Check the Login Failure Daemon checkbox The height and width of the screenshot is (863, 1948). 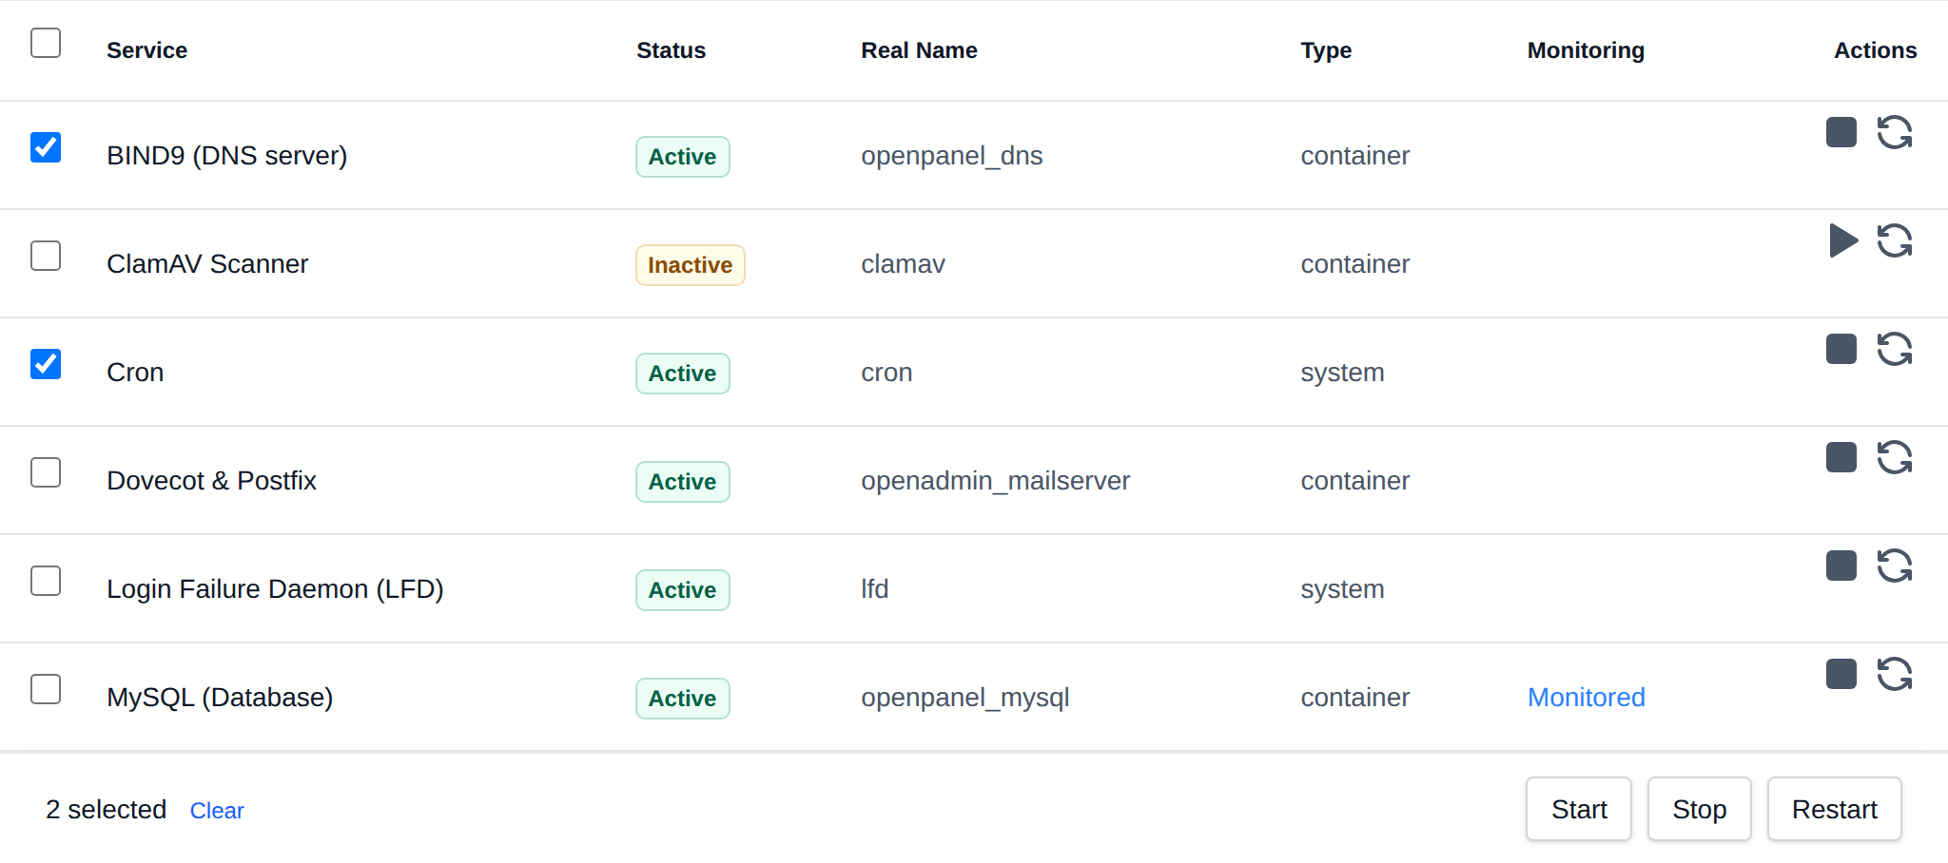click(x=46, y=581)
